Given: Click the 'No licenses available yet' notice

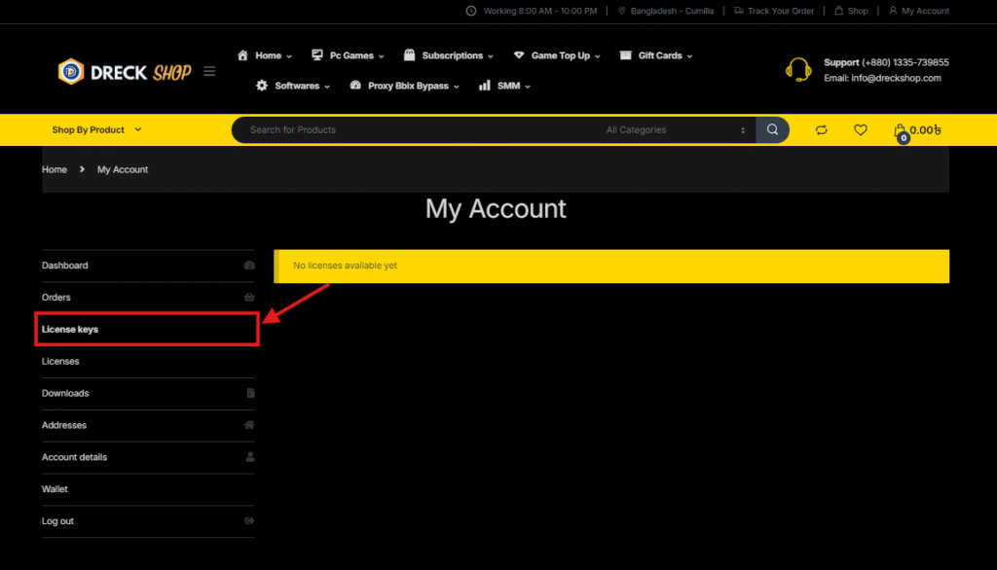Looking at the screenshot, I should (611, 267).
